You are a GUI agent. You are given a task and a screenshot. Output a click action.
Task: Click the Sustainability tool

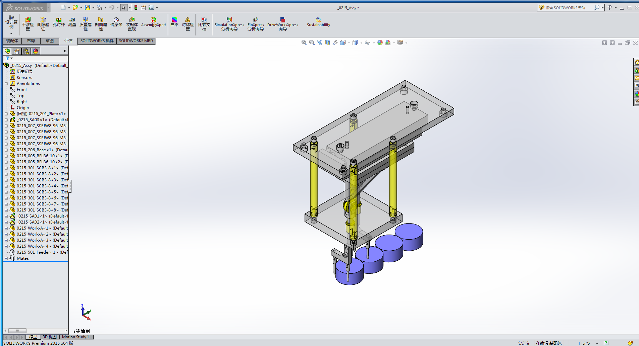(x=318, y=22)
